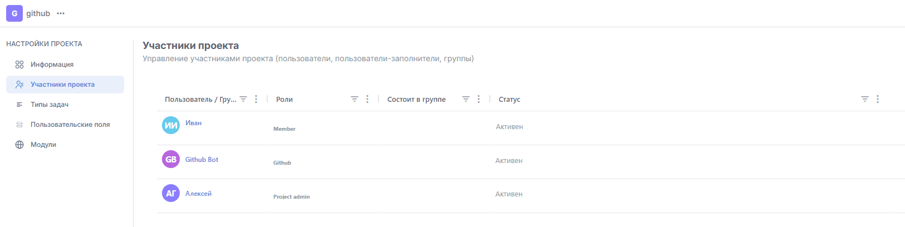
Task: Click the filter icon in the Статус column
Action: (x=865, y=99)
